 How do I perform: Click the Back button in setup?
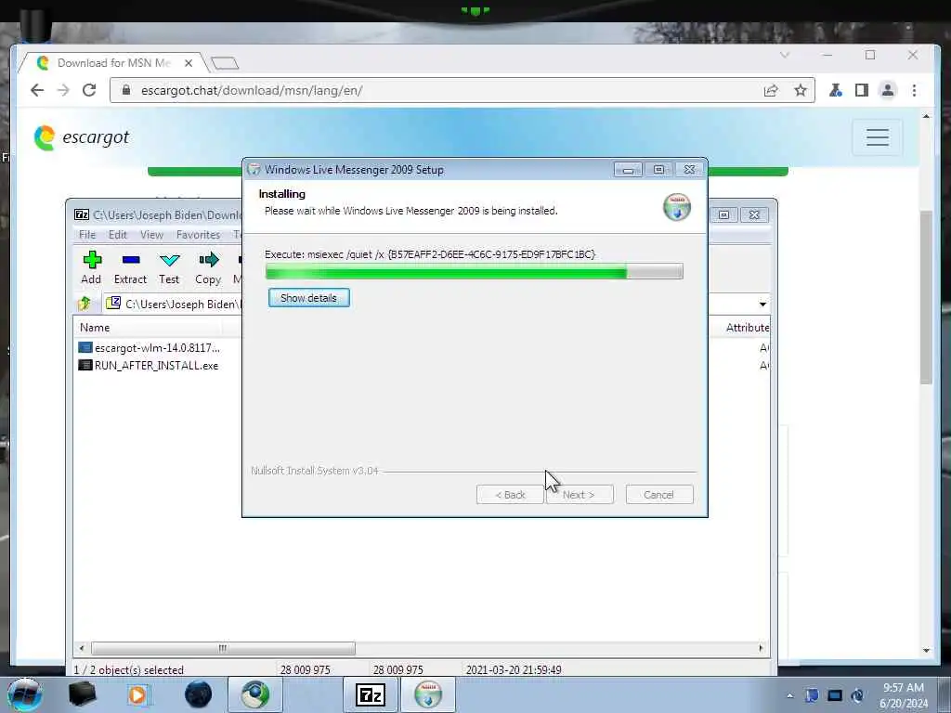(510, 495)
